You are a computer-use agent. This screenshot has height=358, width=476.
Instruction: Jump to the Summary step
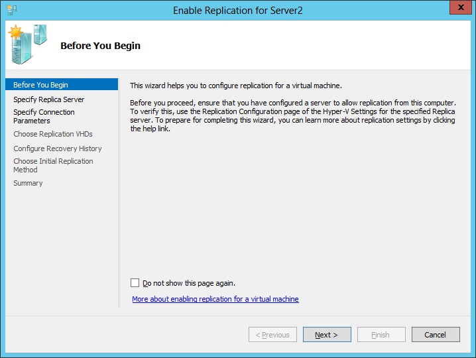point(28,183)
